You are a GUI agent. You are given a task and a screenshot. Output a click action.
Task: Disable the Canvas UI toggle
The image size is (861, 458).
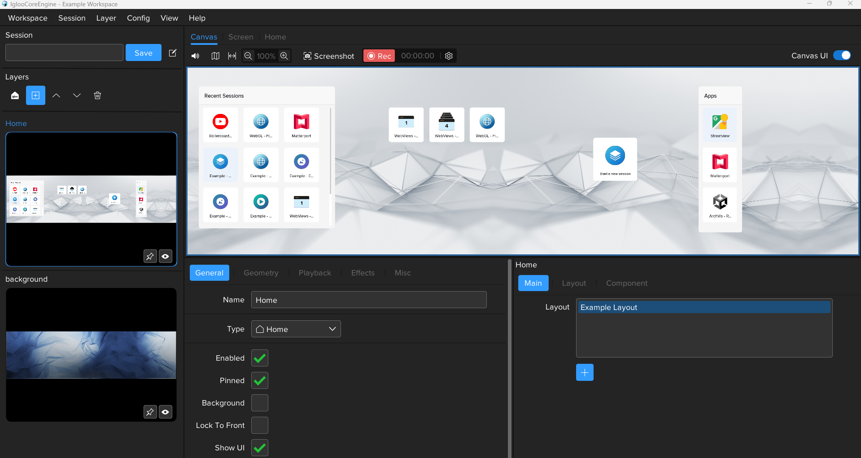pyautogui.click(x=843, y=55)
